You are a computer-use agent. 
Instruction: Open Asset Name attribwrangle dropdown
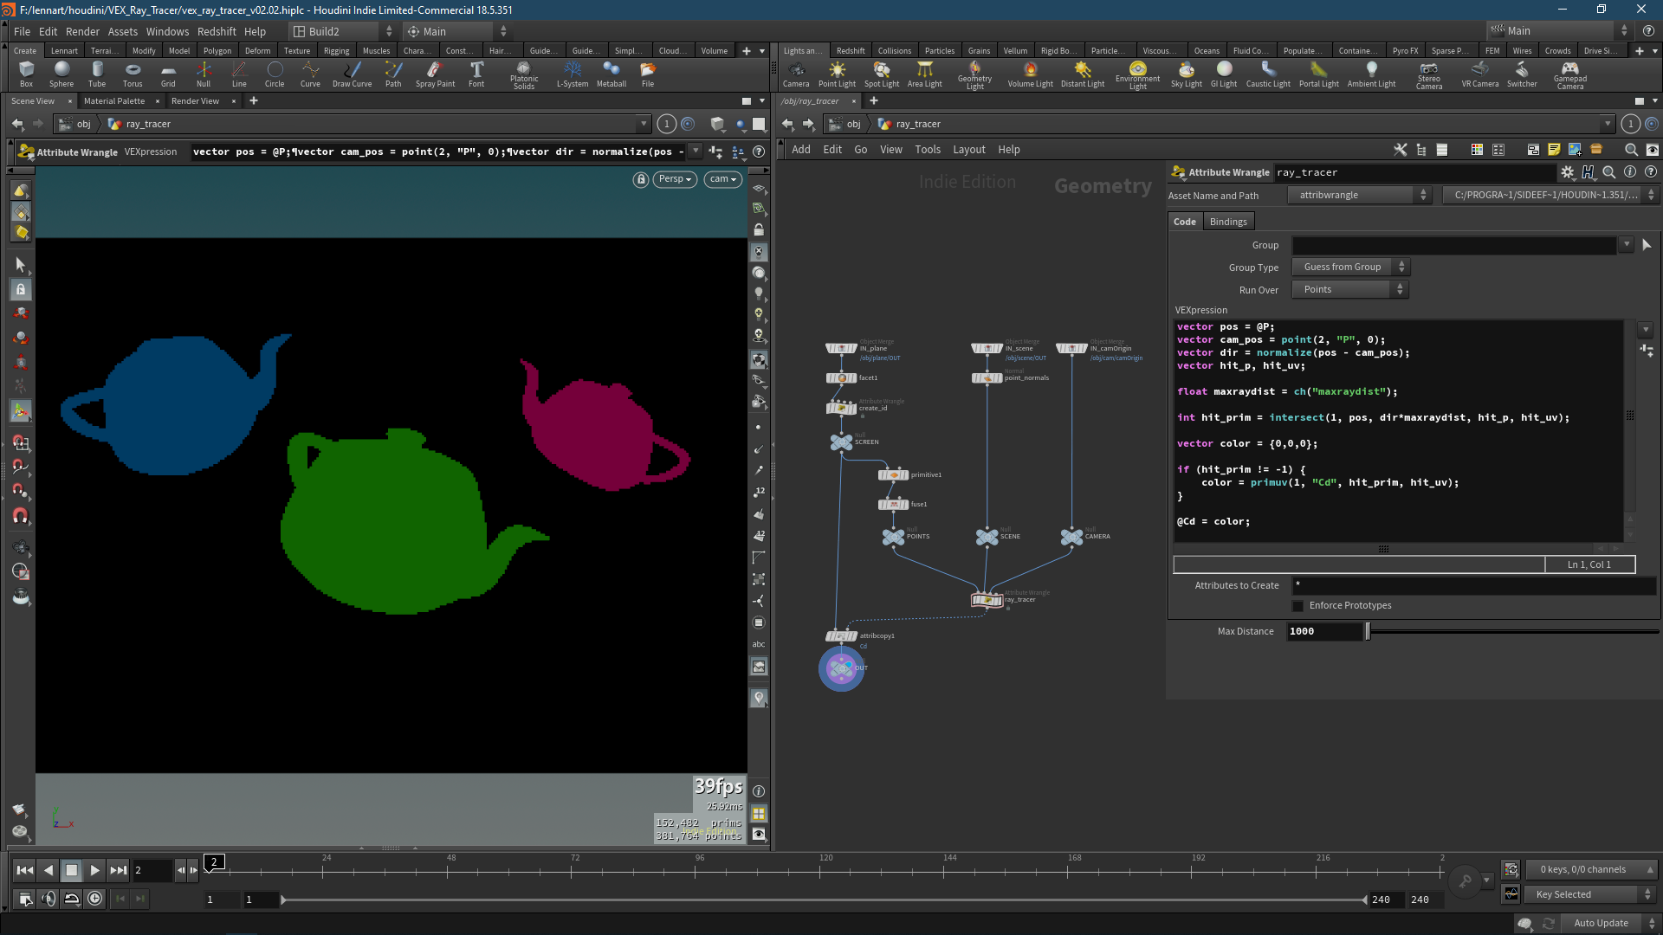point(1358,195)
